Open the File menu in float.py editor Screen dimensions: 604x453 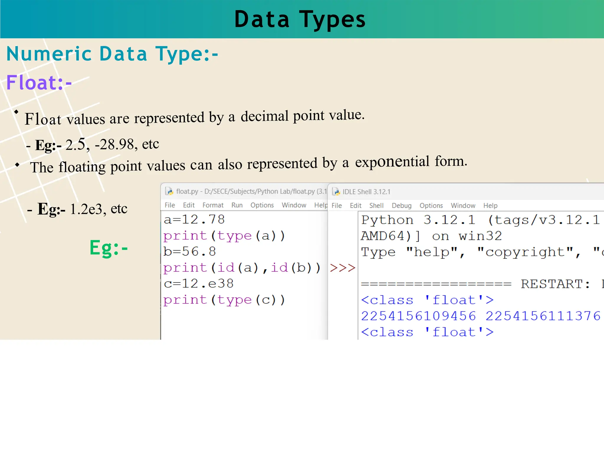coord(170,205)
